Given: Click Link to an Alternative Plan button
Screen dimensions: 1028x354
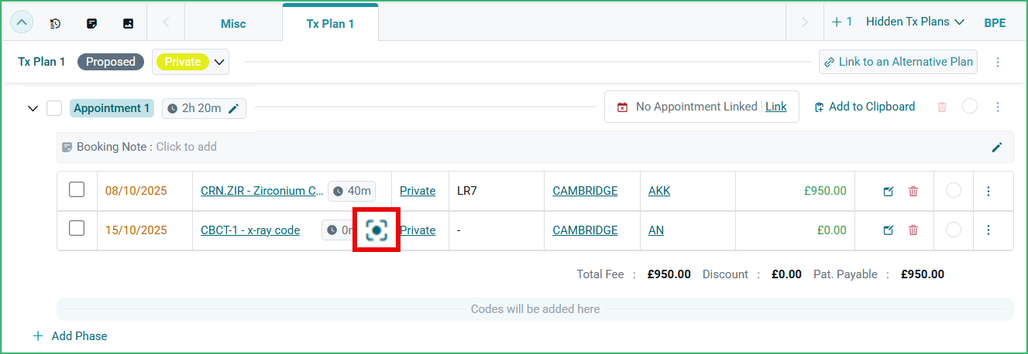Looking at the screenshot, I should (x=898, y=62).
